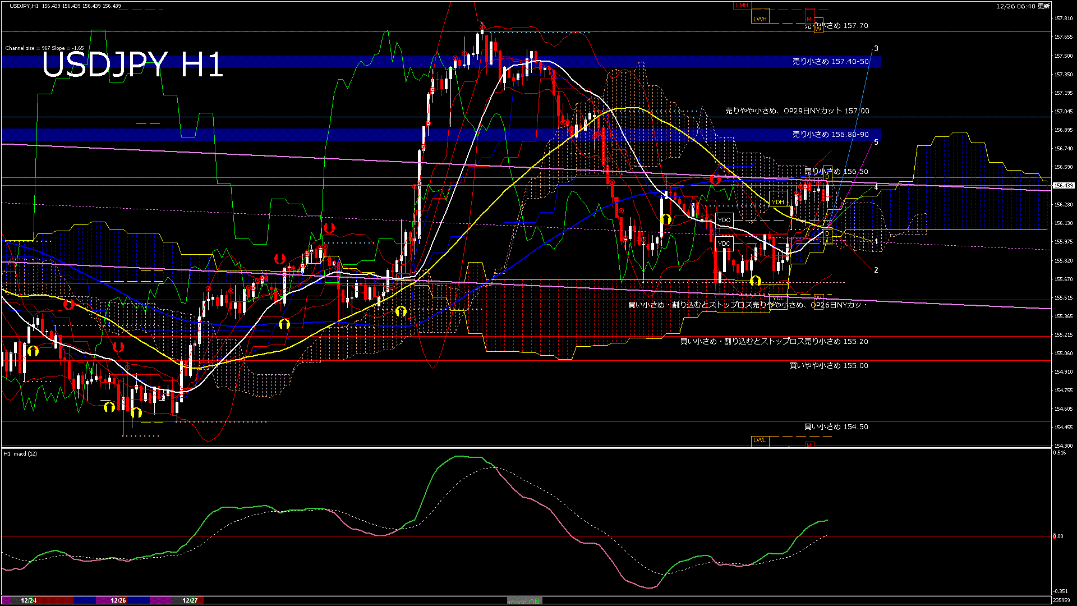Image resolution: width=1077 pixels, height=606 pixels.
Task: Click the USDJPY,H1 chart title text
Action: (24, 6)
